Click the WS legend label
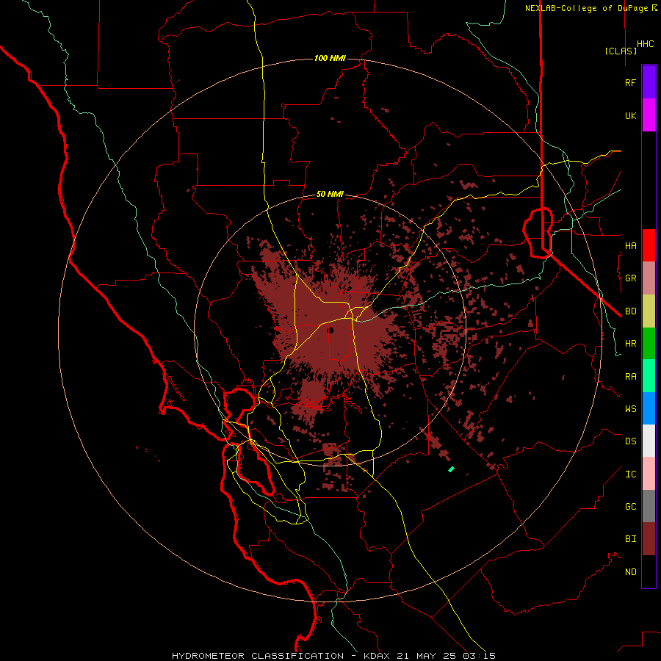The image size is (661, 661). pos(630,409)
